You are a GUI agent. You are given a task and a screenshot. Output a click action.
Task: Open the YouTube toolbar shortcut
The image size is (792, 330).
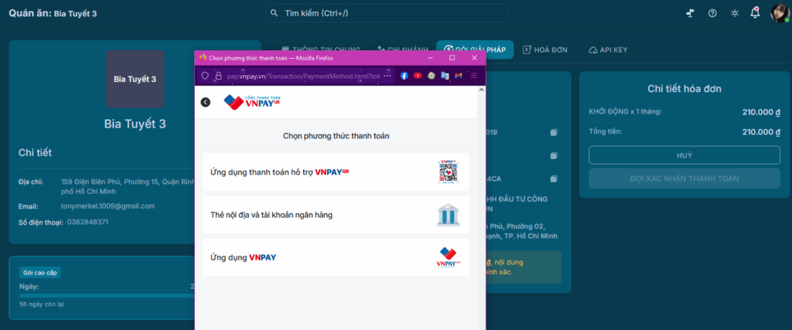(418, 76)
